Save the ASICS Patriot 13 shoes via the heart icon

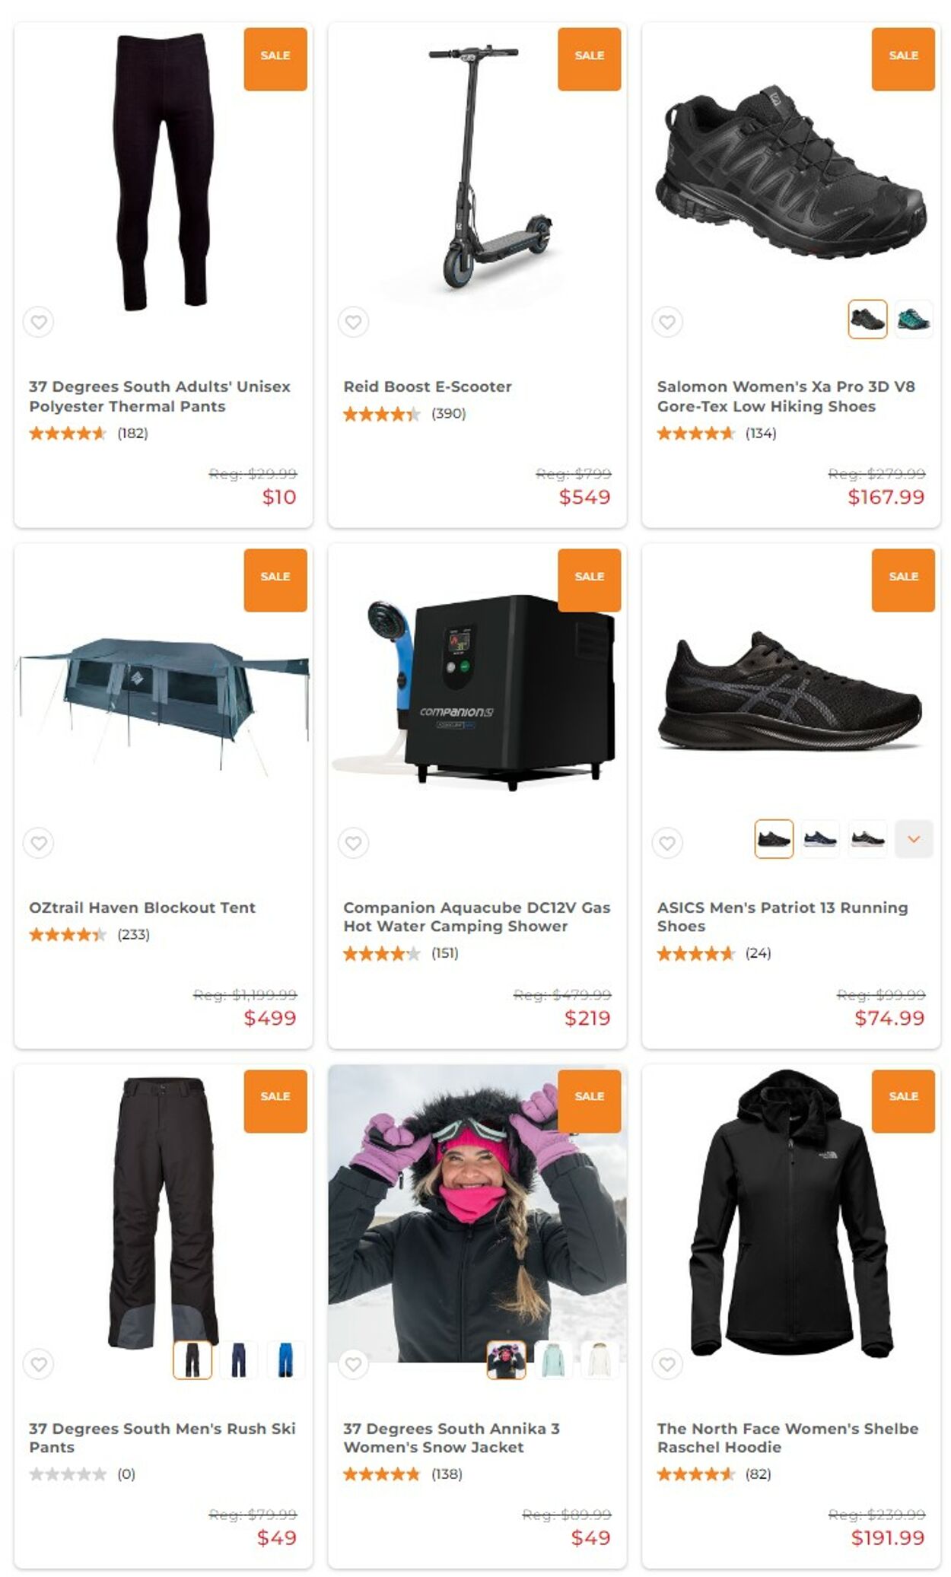[x=667, y=843]
